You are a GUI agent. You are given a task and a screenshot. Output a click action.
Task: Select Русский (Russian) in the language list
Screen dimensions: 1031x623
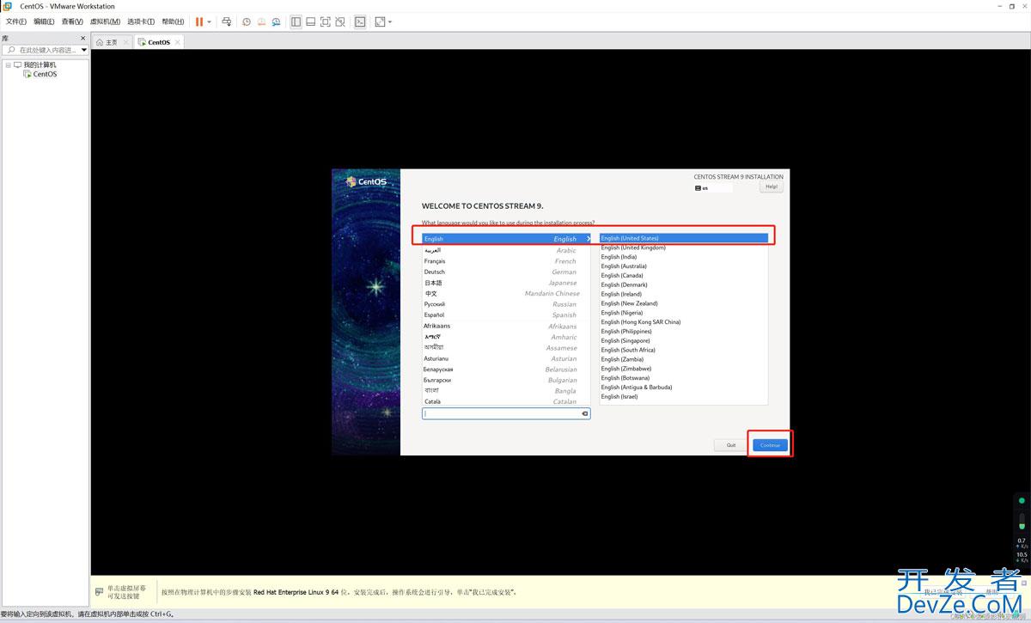(x=508, y=304)
